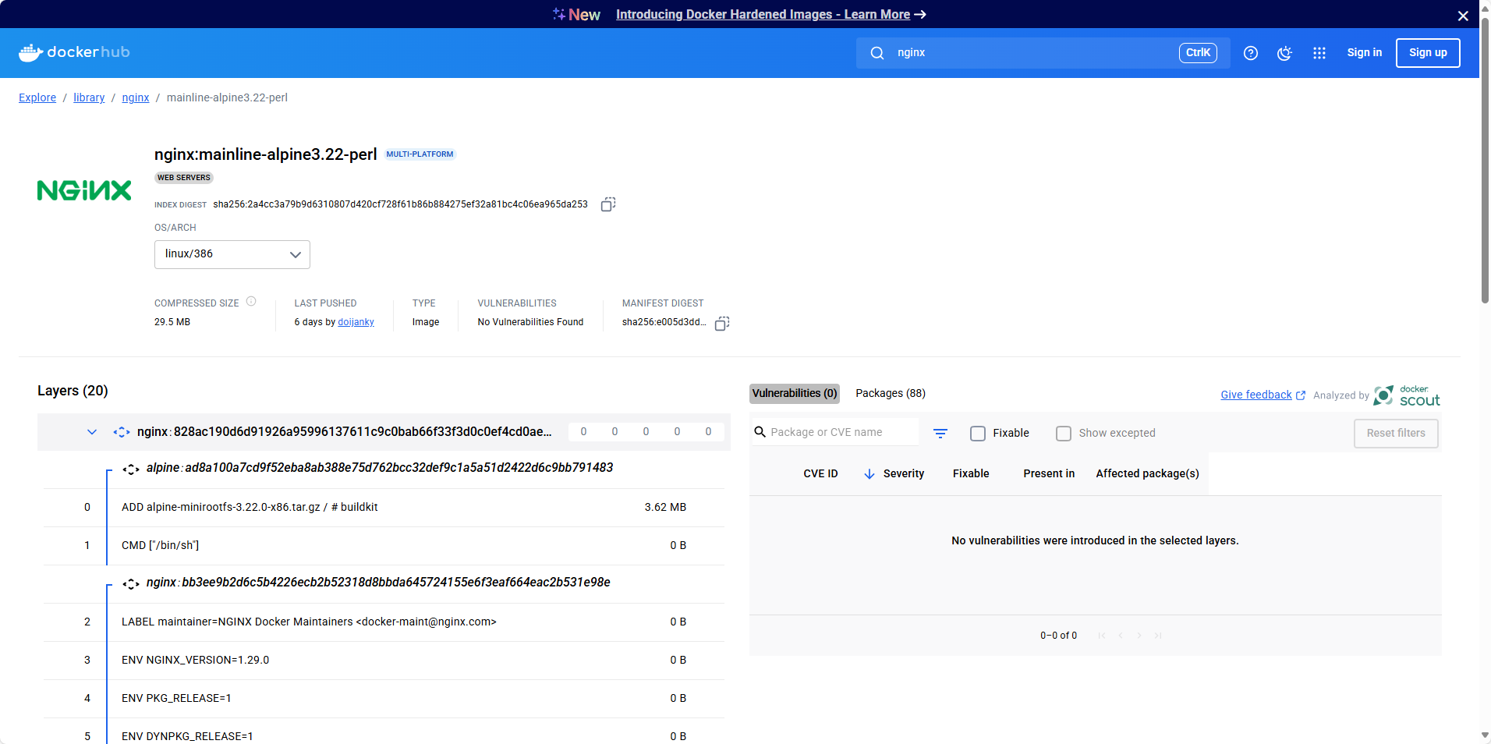Image resolution: width=1491 pixels, height=744 pixels.
Task: Toggle the dark mode theme icon
Action: pos(1284,53)
